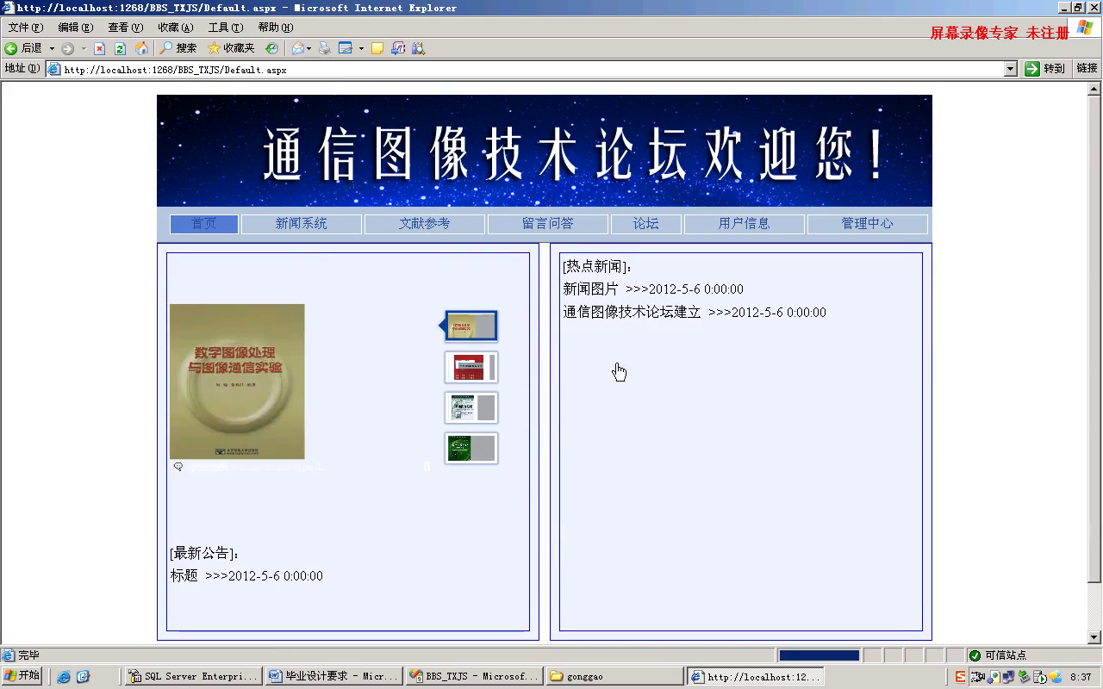The width and height of the screenshot is (1103, 689).
Task: Switch to BBS_TXJS Microsoft taskbar window
Action: tap(474, 677)
